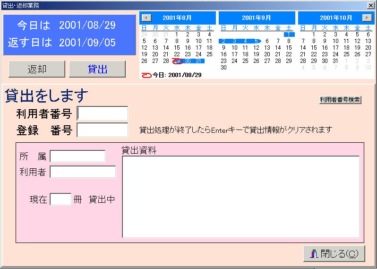Click the previous month arrow in calendar
This screenshot has width=377, height=269.
pos(147,18)
